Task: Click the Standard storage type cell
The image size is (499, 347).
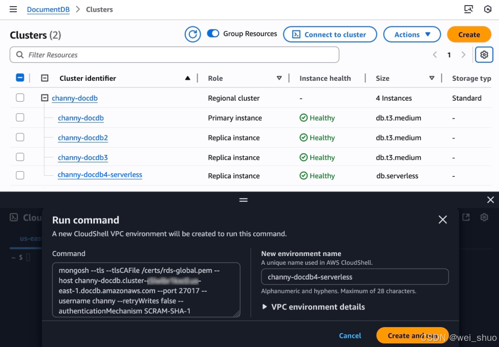Action: (x=467, y=98)
